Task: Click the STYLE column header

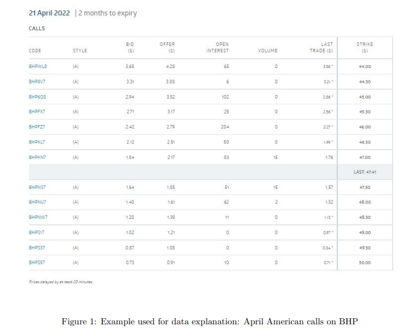Action: pos(80,51)
